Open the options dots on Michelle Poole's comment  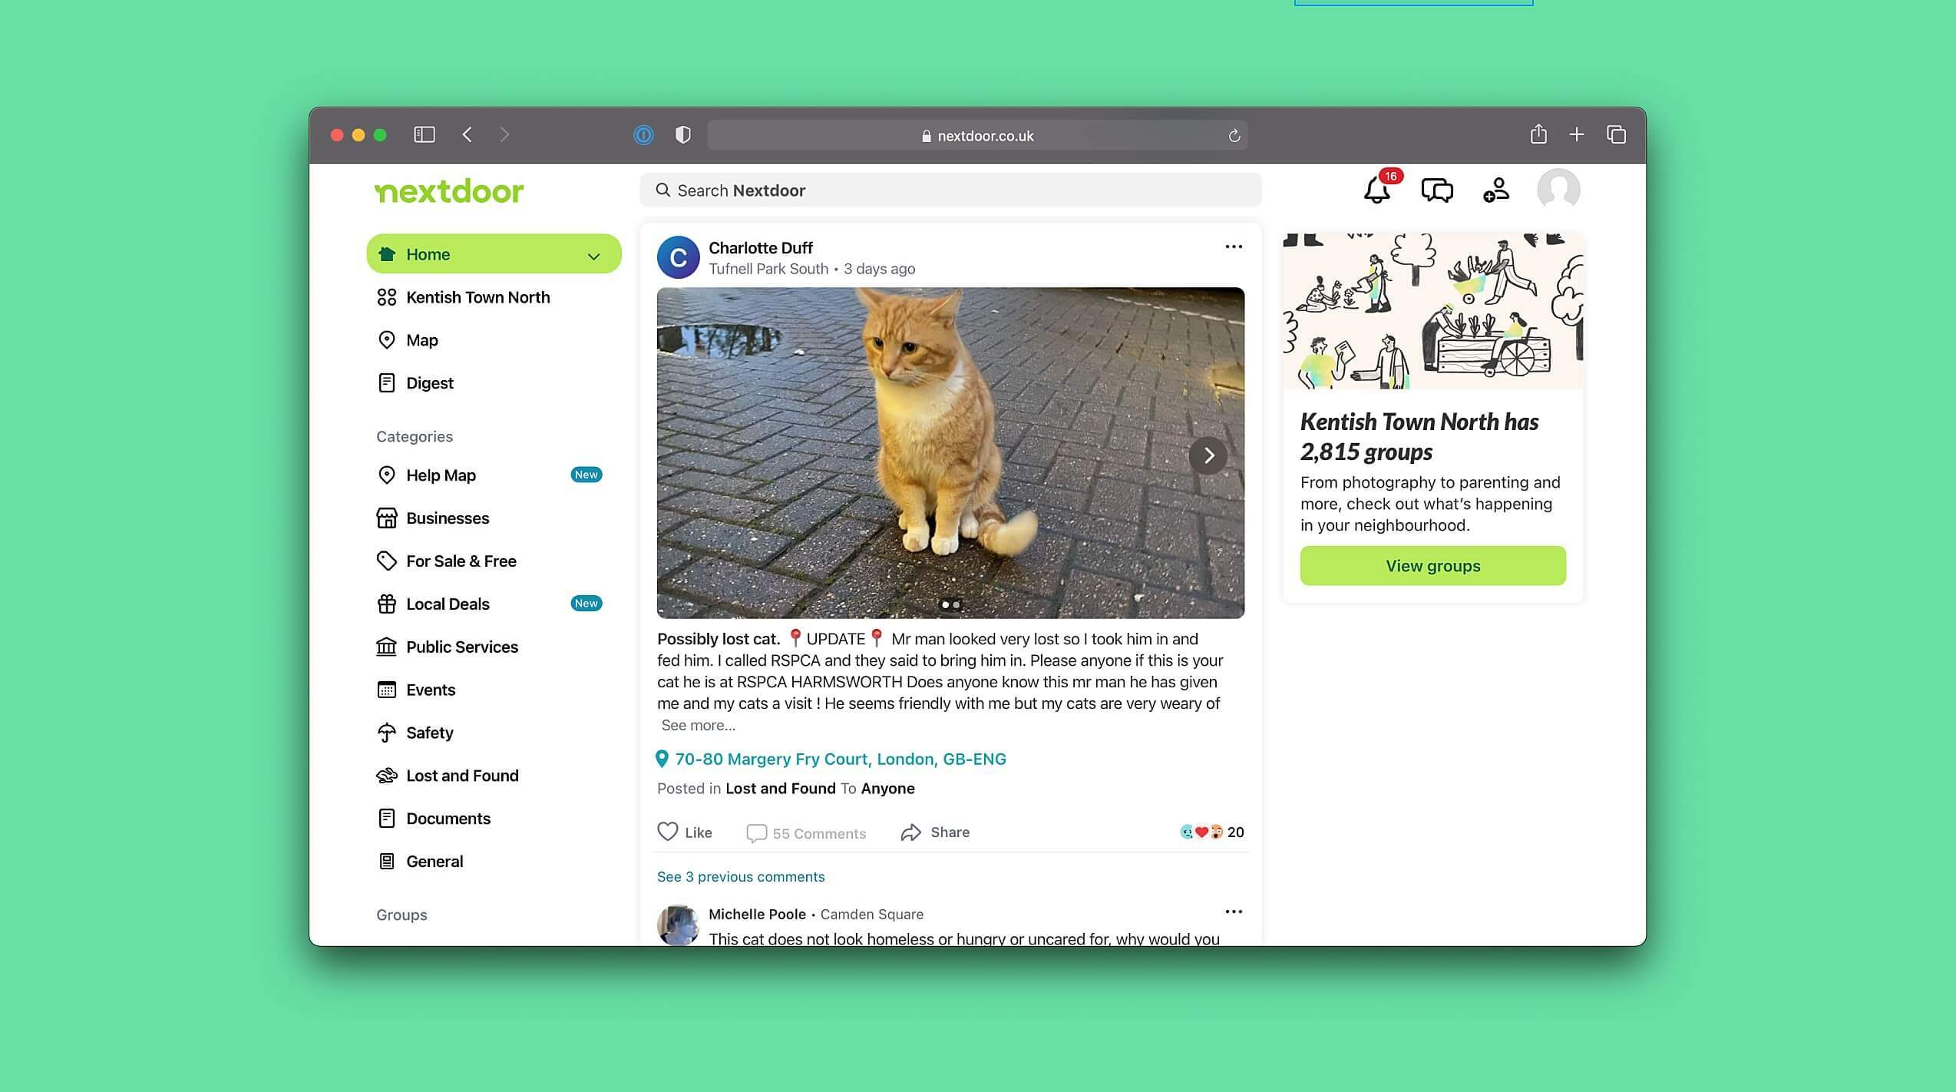pyautogui.click(x=1234, y=912)
